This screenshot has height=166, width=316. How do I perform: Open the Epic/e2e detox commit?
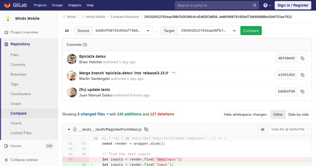tap(92, 56)
